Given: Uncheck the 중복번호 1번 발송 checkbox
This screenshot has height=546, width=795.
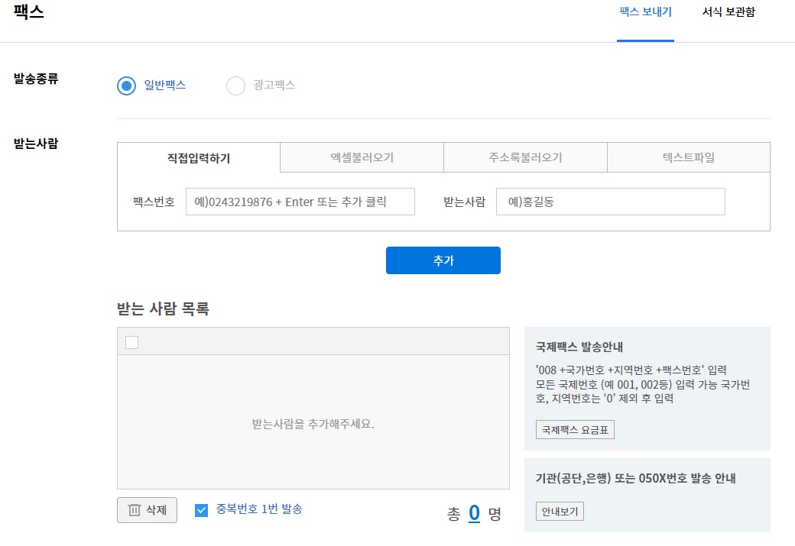Looking at the screenshot, I should (x=203, y=509).
